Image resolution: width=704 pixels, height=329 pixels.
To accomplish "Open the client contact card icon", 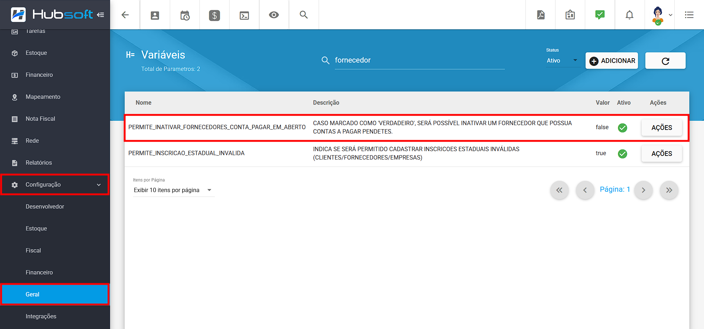I will click(155, 15).
